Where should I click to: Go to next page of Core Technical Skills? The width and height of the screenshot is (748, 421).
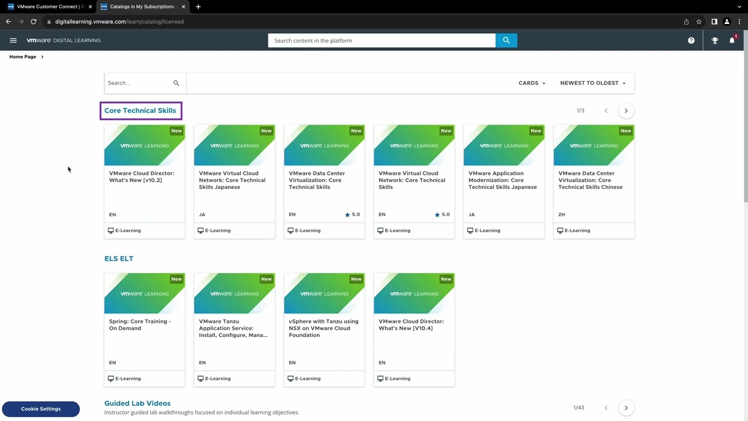click(x=626, y=111)
